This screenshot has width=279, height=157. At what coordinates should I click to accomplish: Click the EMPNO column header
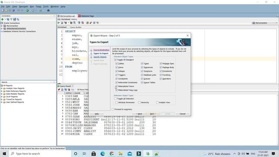[x=68, y=93]
